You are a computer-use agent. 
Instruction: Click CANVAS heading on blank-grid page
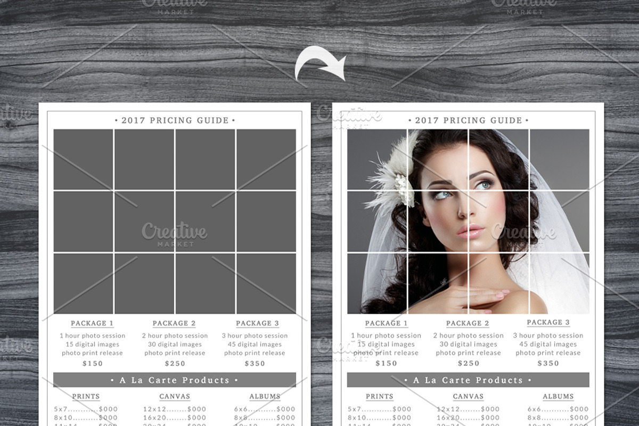point(175,396)
